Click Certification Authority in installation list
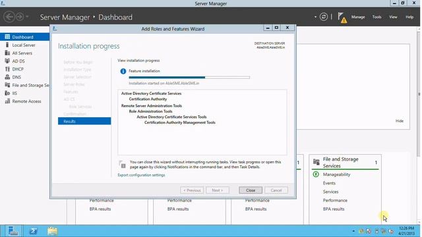The width and height of the screenshot is (422, 237). tap(148, 99)
